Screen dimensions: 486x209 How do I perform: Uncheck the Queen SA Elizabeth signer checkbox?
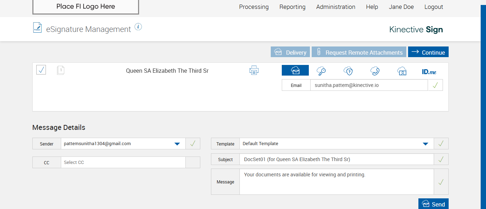[x=41, y=70]
